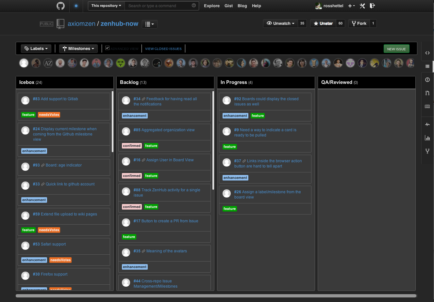The width and height of the screenshot is (434, 302).
Task: Click the link icon on issue #34
Action: click(143, 99)
